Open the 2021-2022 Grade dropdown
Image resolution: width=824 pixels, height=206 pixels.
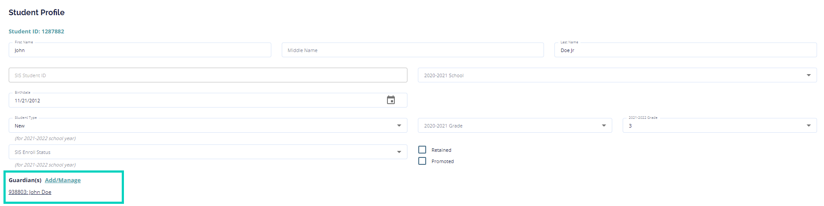[808, 126]
